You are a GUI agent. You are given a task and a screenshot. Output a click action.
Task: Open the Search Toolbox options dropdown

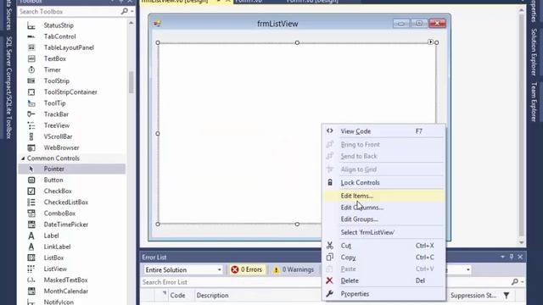click(x=132, y=11)
